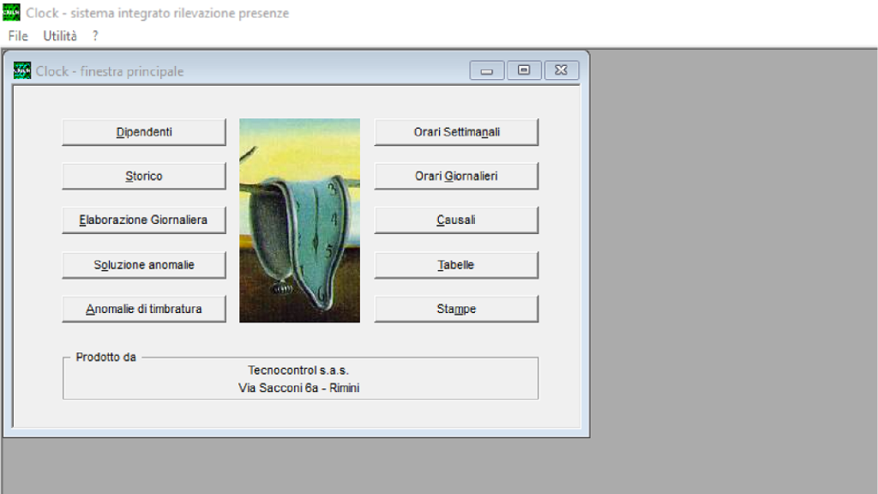
Task: Click the melting clock painting image
Action: [x=299, y=220]
